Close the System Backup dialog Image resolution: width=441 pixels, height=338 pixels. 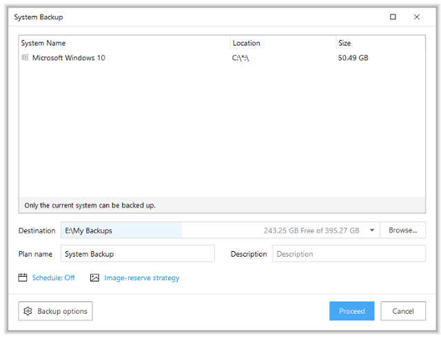[x=417, y=17]
